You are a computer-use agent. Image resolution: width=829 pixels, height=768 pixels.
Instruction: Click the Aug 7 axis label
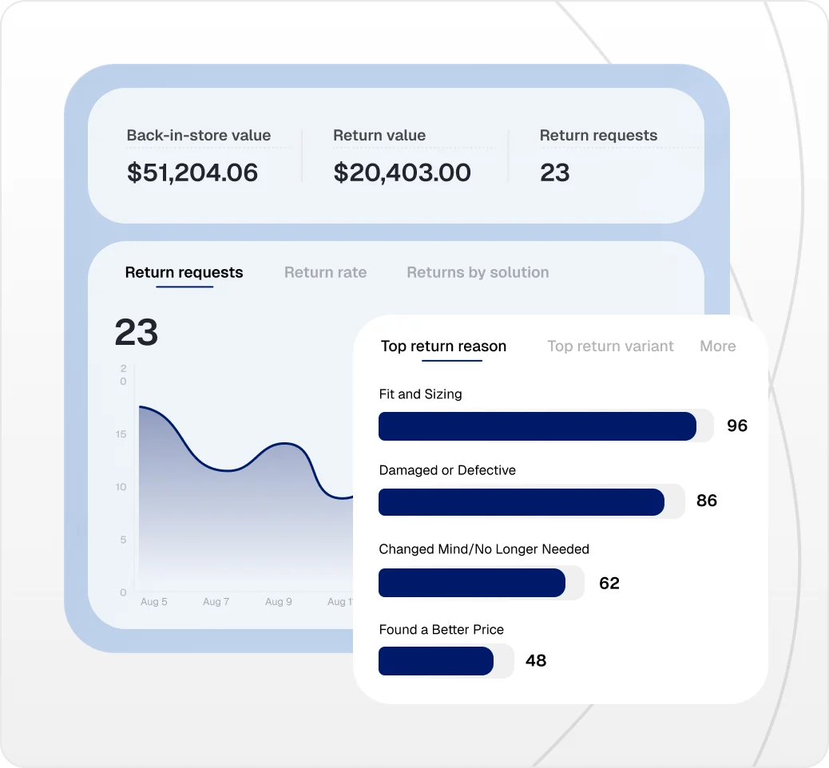click(x=216, y=601)
